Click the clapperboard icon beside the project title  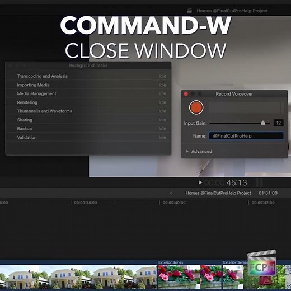pyautogui.click(x=189, y=11)
